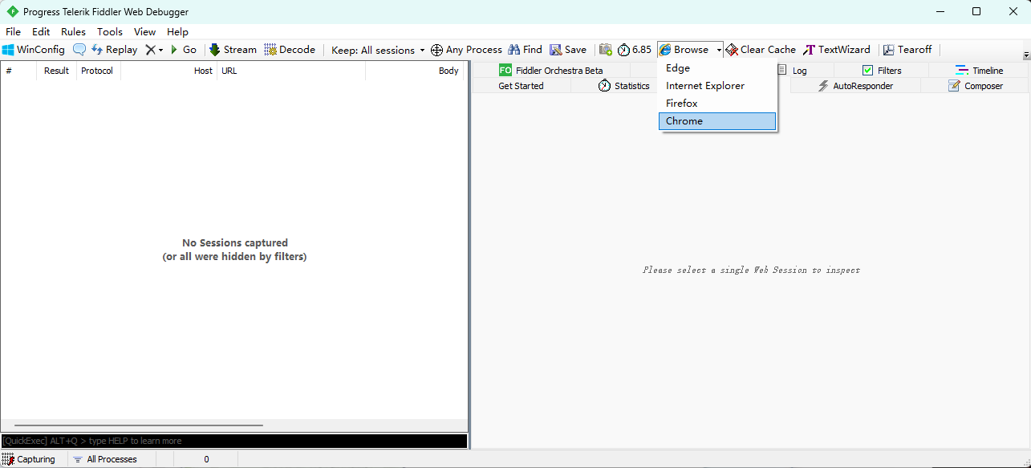Click the session list horizontal scrollbar
Screen dimensions: 1031x468
point(139,425)
